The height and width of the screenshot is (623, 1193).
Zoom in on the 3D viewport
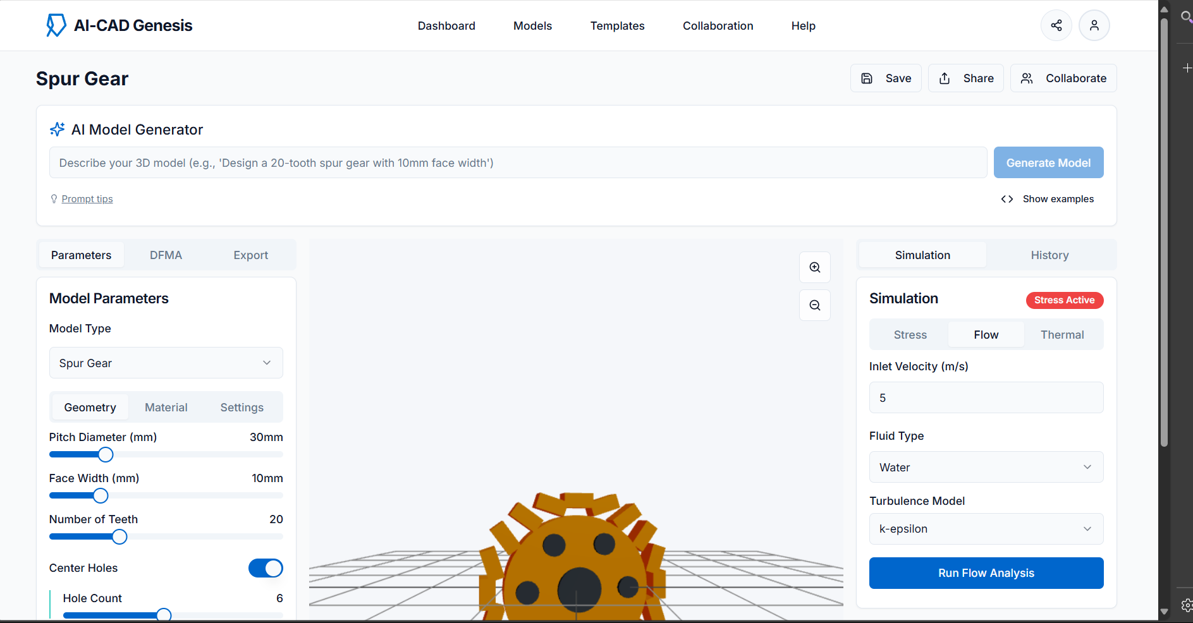click(x=814, y=267)
